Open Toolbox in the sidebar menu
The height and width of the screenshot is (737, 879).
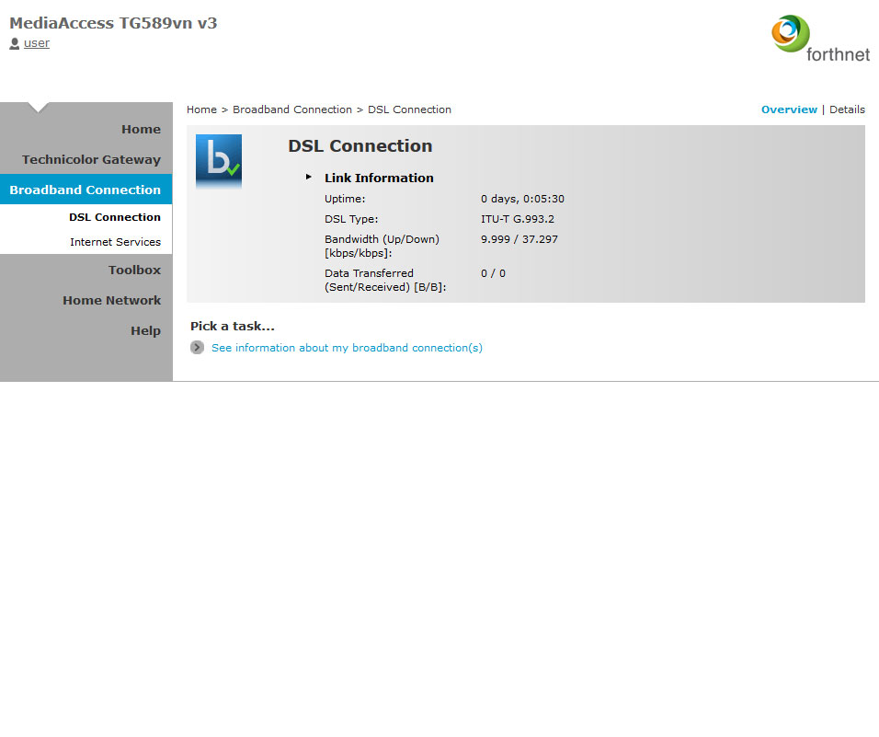pyautogui.click(x=134, y=270)
